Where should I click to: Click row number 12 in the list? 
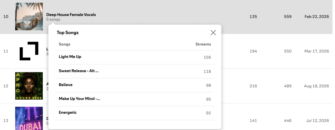pos(6,86)
